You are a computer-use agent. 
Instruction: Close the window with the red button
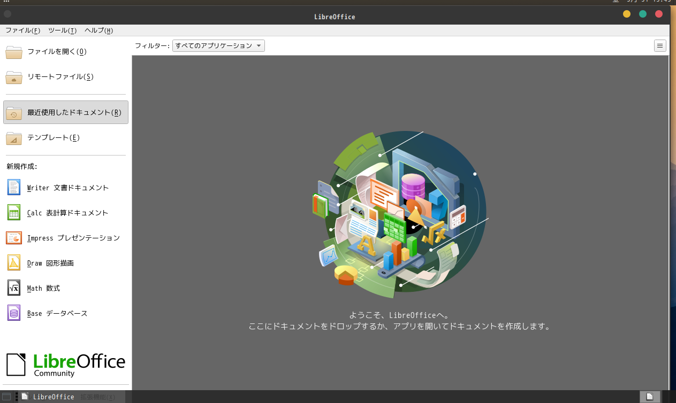pos(659,14)
